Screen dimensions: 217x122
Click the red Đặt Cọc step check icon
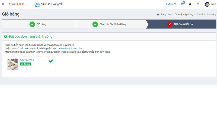pyautogui.click(x=170, y=24)
